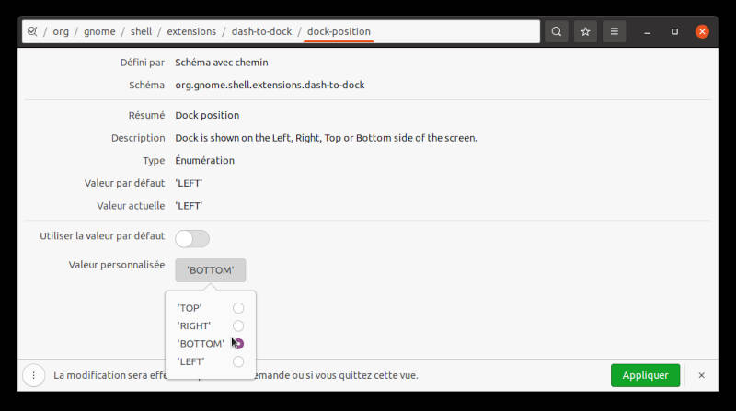Screen dimensions: 736x411
Task: Click the path bar root search icon
Action: (x=32, y=31)
